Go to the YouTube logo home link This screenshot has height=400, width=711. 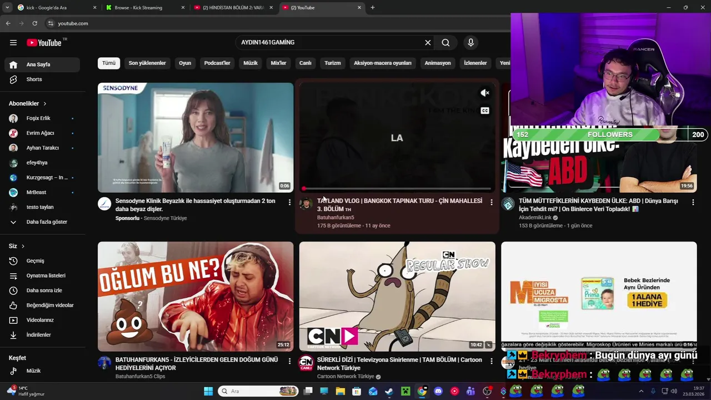click(x=44, y=43)
